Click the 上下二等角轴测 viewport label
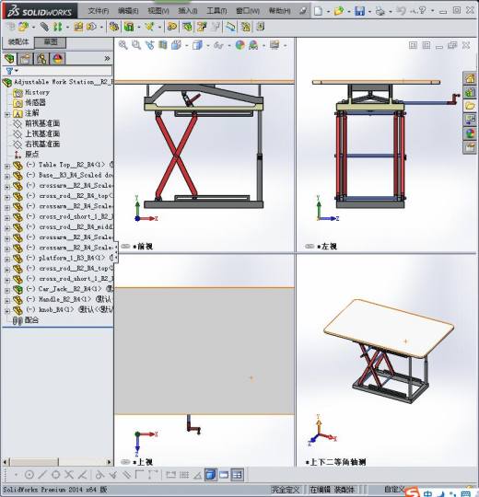The height and width of the screenshot is (497, 479). [x=337, y=462]
